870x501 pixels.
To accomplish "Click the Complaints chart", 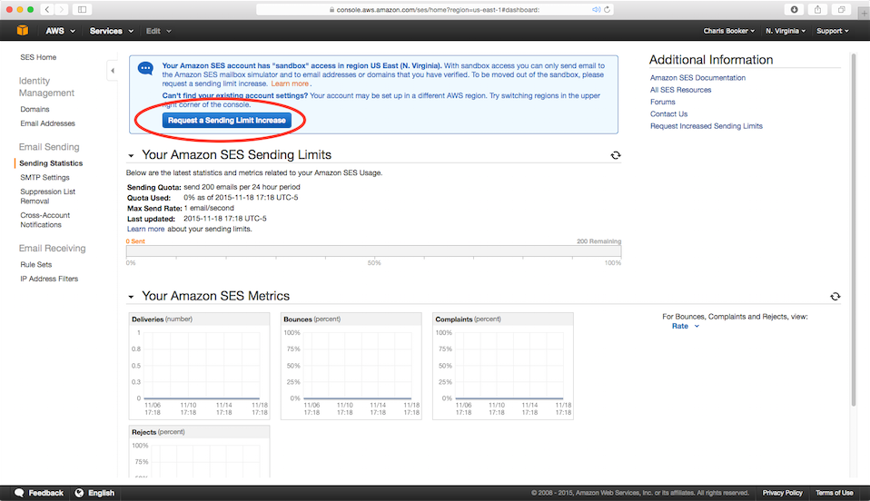I will (503, 366).
